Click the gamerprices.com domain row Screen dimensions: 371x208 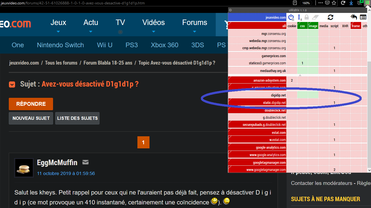pos(257,56)
